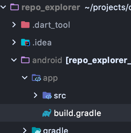Image resolution: width=131 pixels, height=133 pixels.
Task: Click the red .dart_tool folder icon
Action: click(x=25, y=25)
